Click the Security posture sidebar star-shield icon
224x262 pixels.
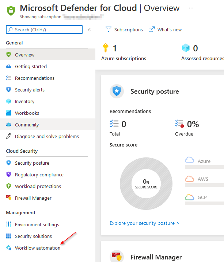click(x=8, y=163)
